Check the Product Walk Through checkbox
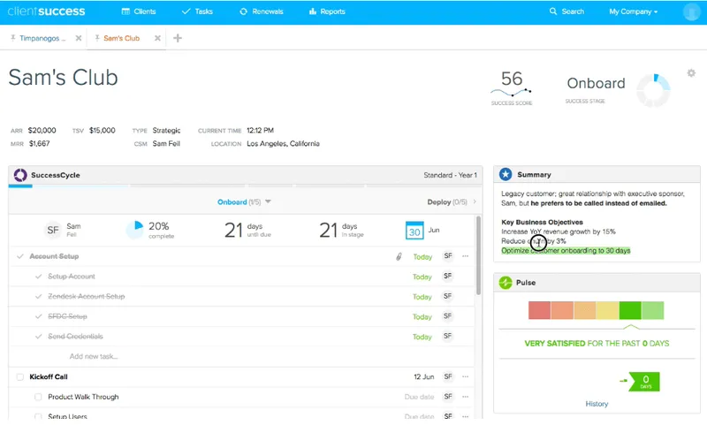The height and width of the screenshot is (425, 707). coord(38,397)
